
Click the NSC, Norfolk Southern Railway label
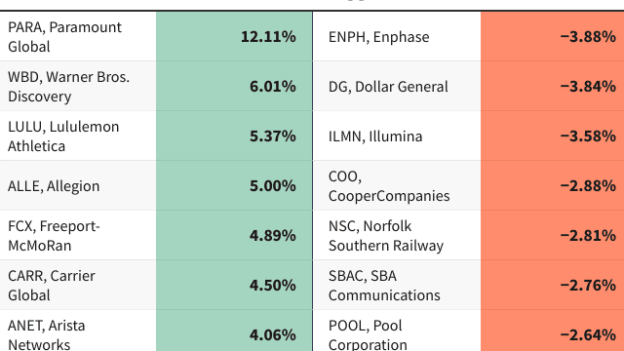386,236
